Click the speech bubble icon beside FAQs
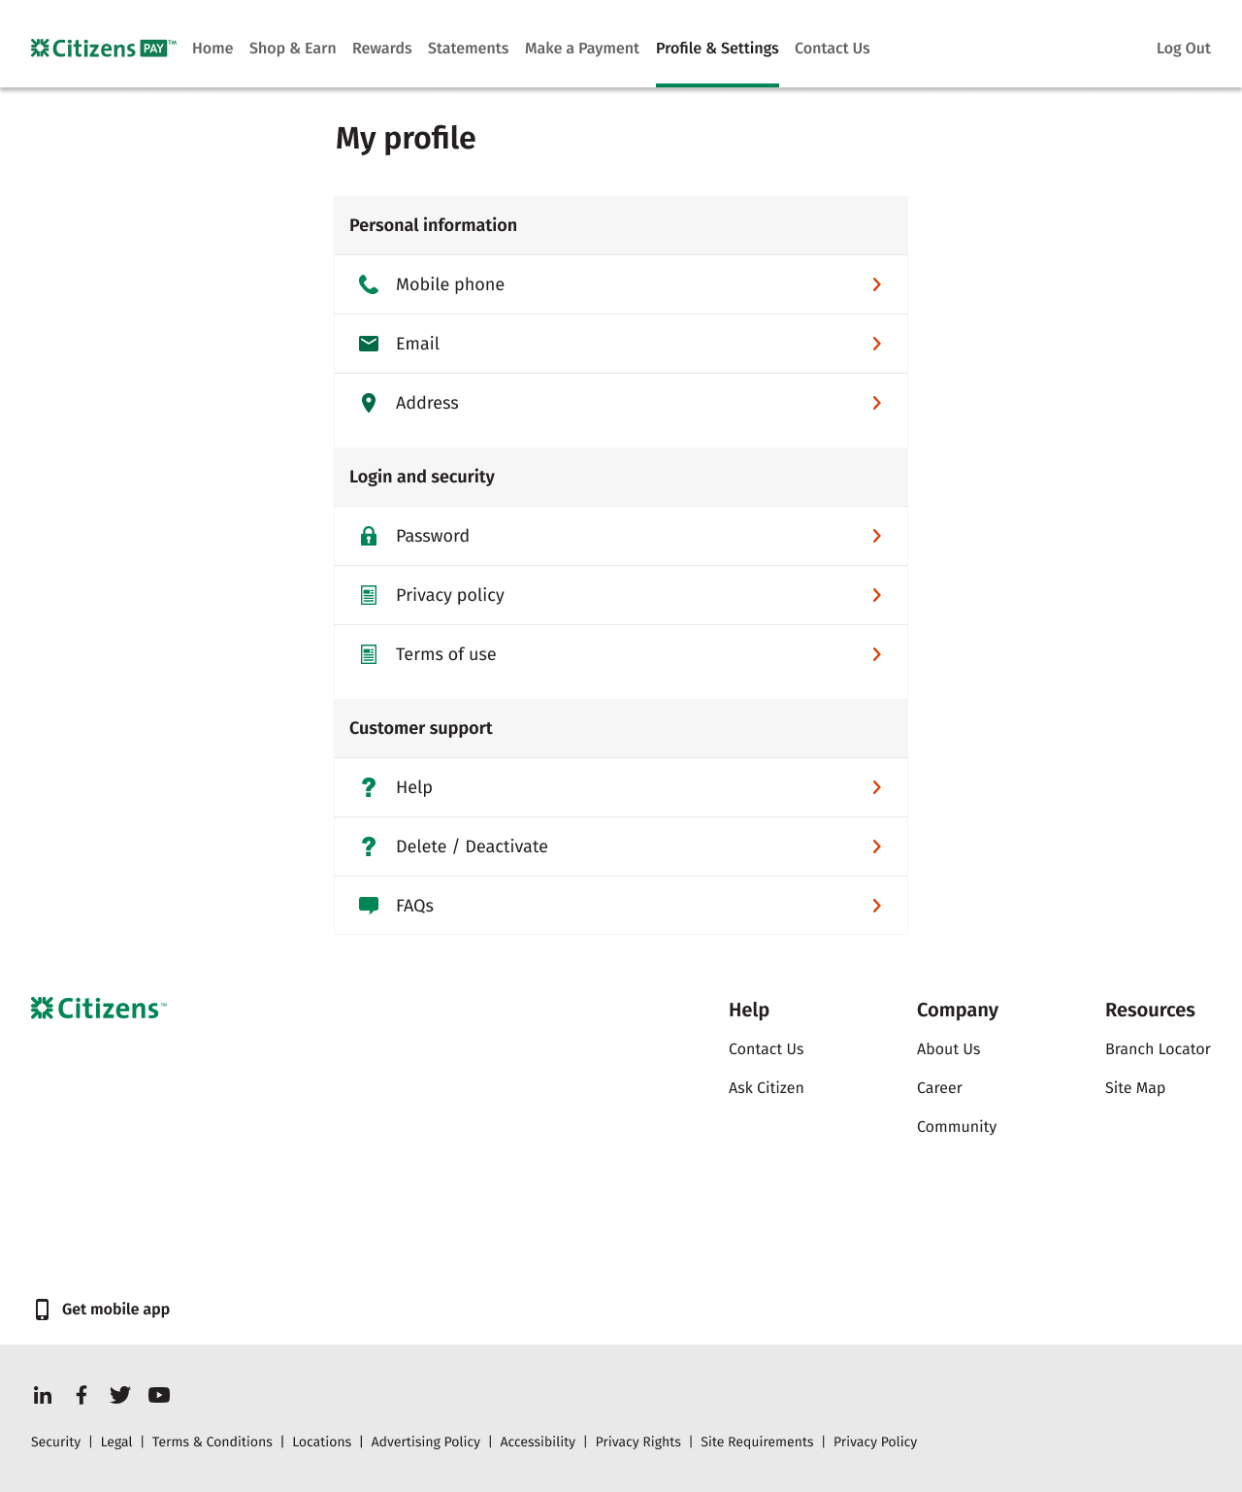 point(369,906)
